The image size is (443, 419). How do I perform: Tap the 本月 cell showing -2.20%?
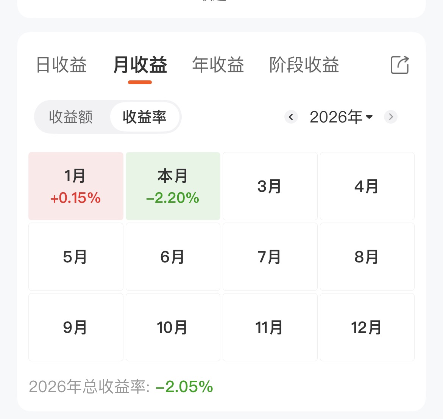(173, 186)
